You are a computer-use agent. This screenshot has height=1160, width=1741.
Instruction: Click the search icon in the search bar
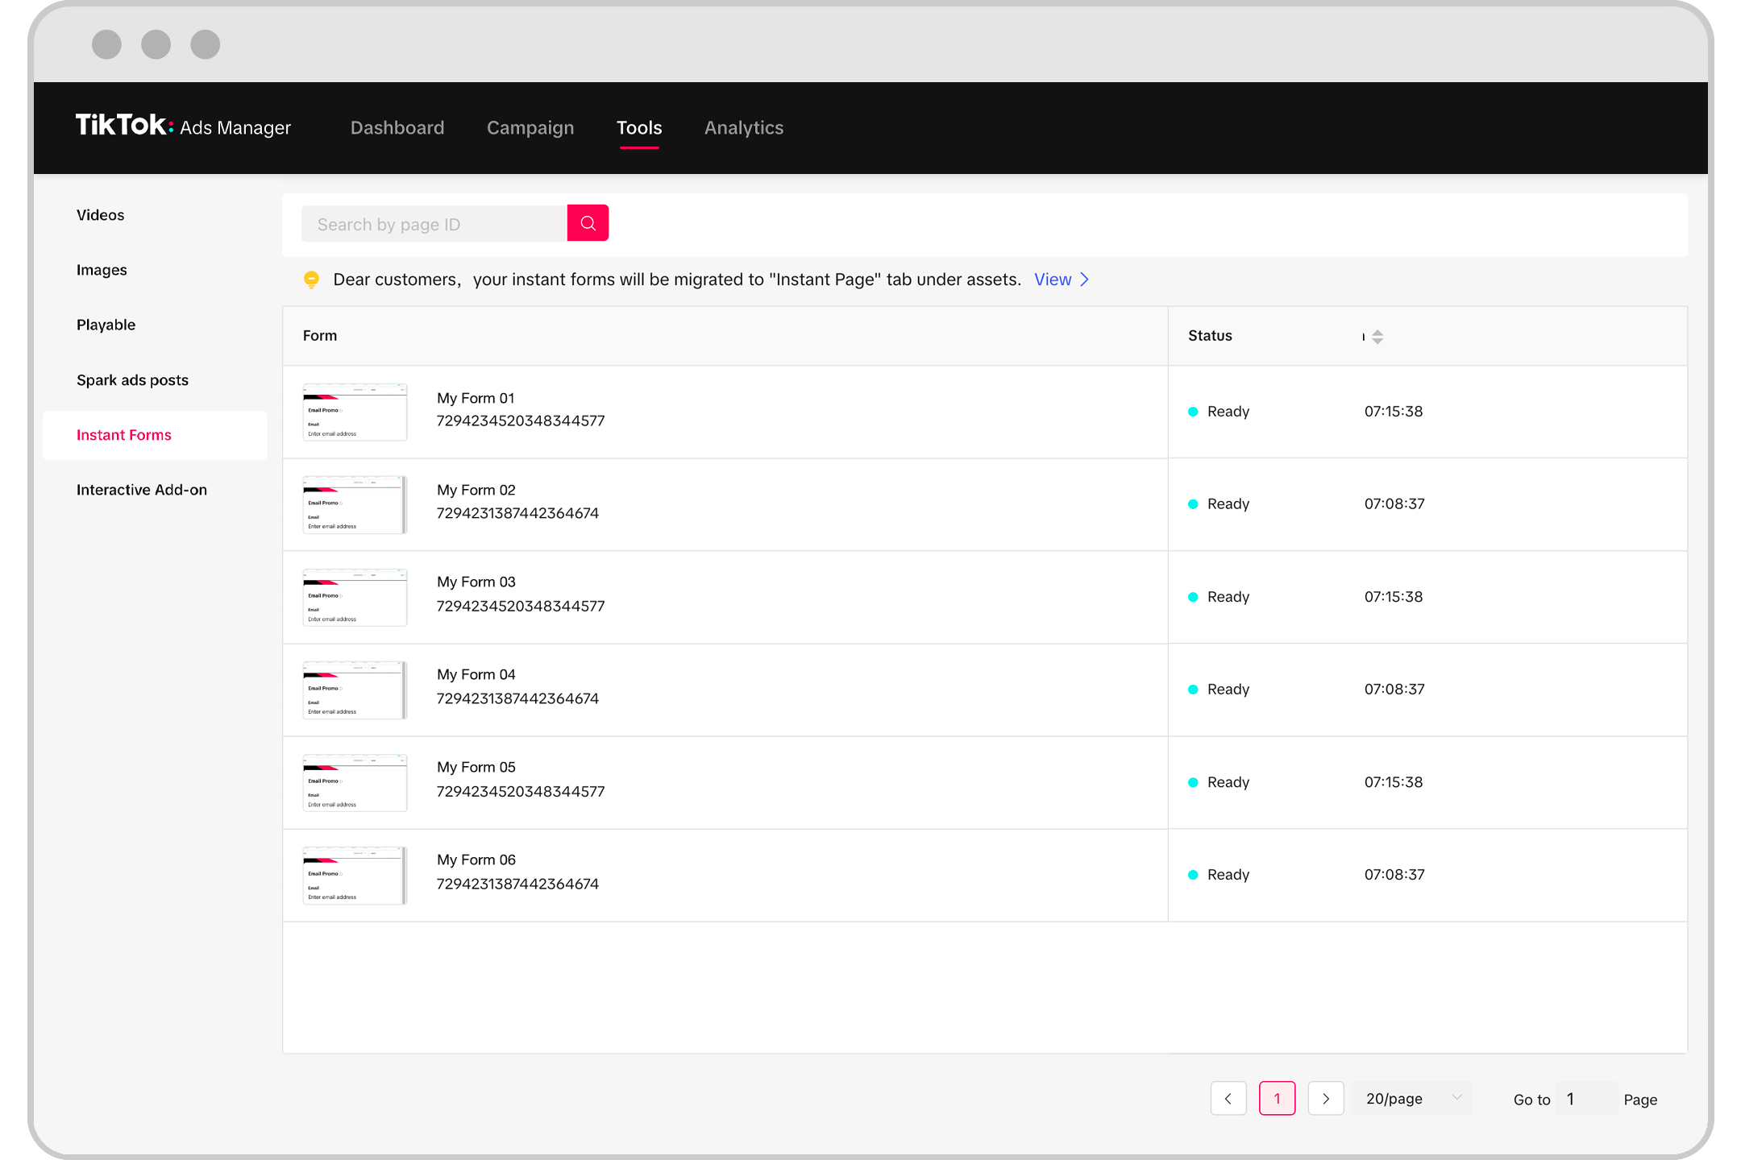588,222
